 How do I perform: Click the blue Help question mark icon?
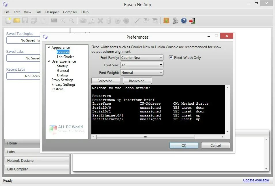coord(184,21)
